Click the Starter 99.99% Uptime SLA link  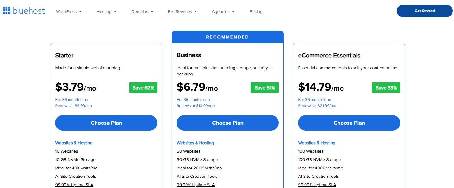pos(74,185)
